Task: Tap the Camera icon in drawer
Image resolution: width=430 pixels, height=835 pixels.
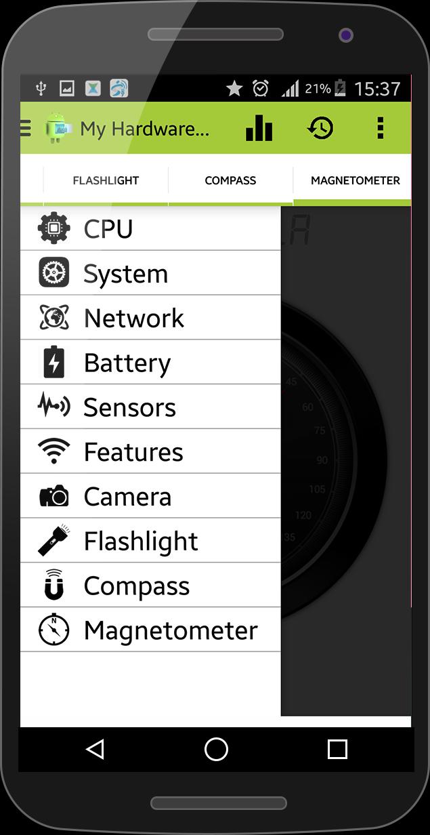Action: [x=54, y=496]
